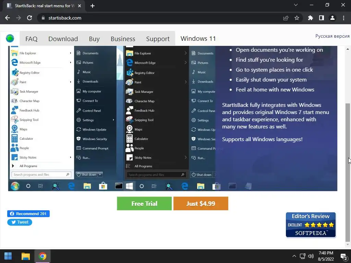
Task: Click Maps icon in dark start menu
Action: pyautogui.click(x=129, y=129)
